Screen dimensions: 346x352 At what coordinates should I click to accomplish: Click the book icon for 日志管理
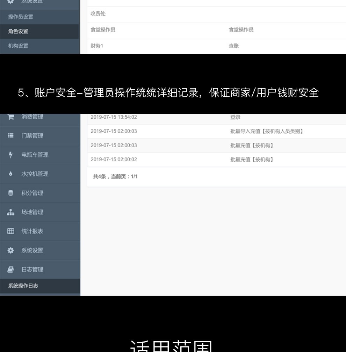coord(11,269)
